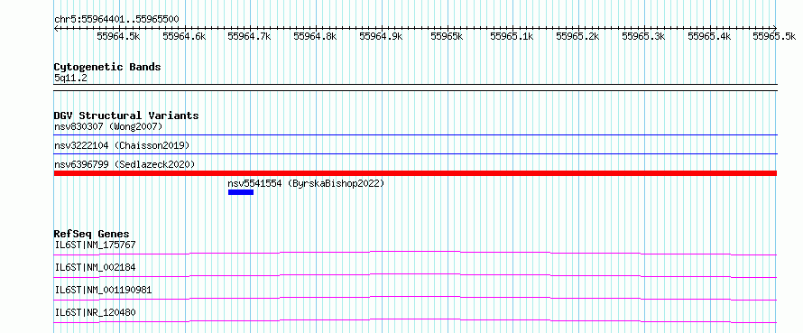This screenshot has height=333, width=803.
Task: Click the 55965k ruler tick label
Action: pos(447,36)
